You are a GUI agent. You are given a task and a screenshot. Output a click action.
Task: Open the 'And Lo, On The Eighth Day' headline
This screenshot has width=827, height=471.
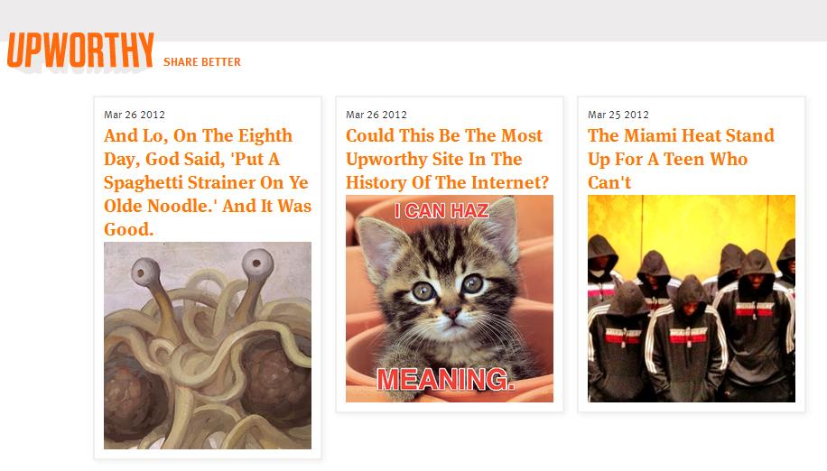208,182
